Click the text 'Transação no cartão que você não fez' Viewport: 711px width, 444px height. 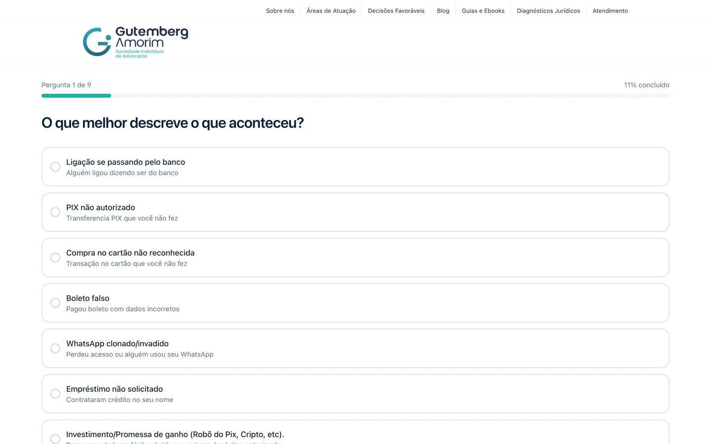[126, 263]
